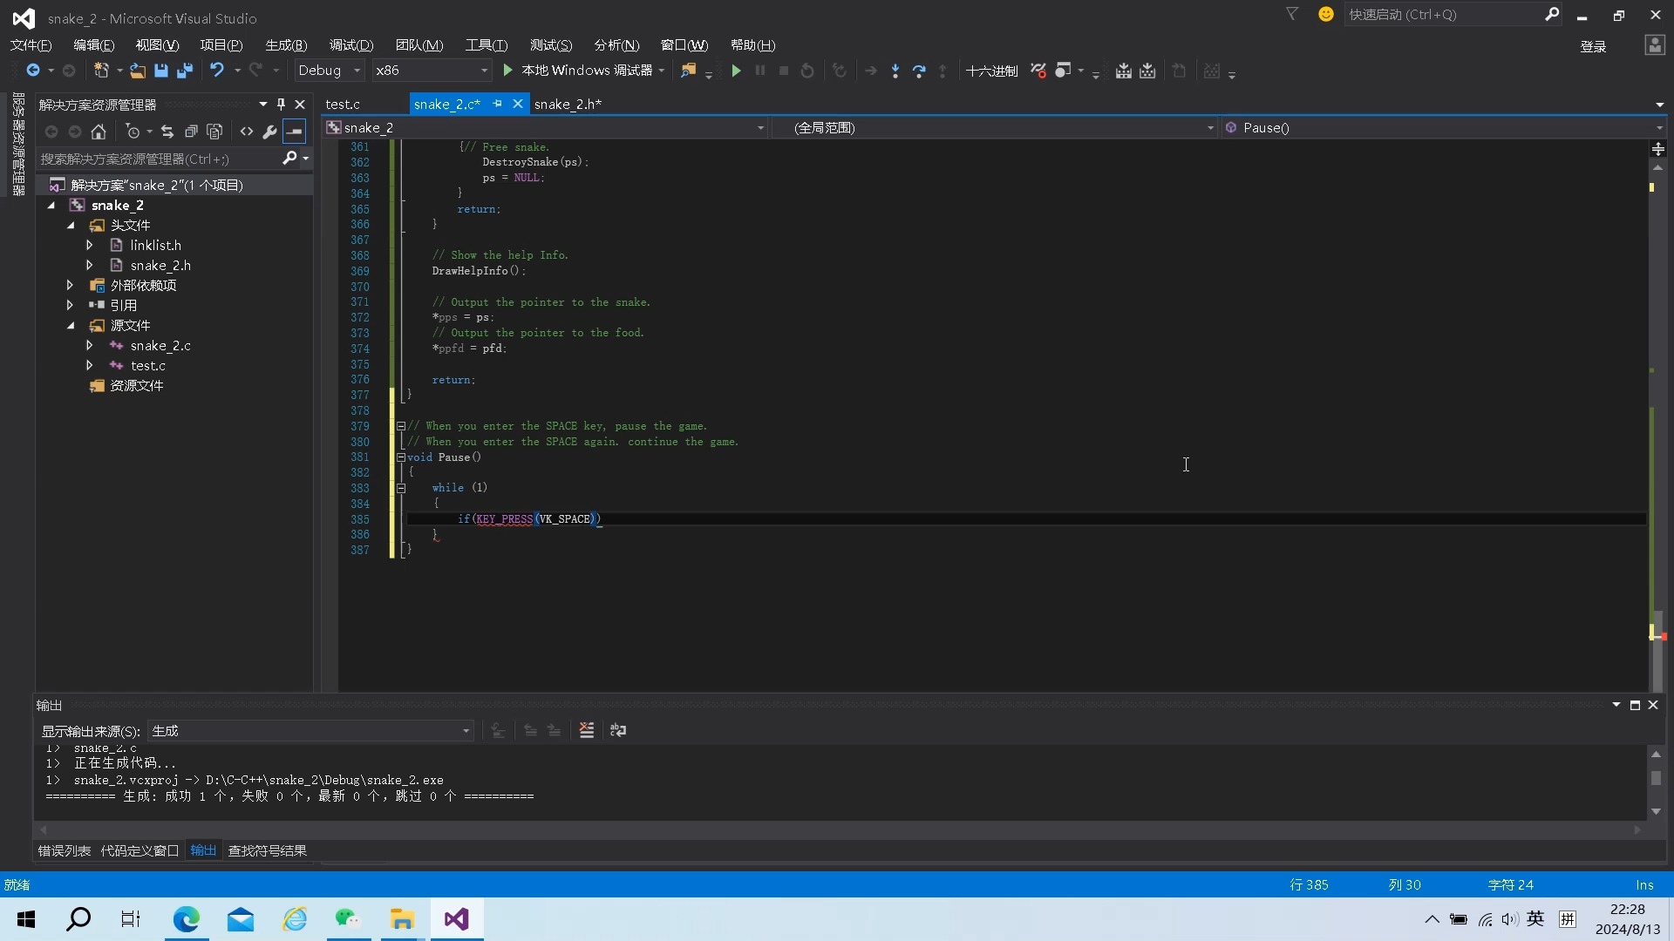Image resolution: width=1674 pixels, height=941 pixels.
Task: Open Visual Studio from the taskbar
Action: click(457, 918)
